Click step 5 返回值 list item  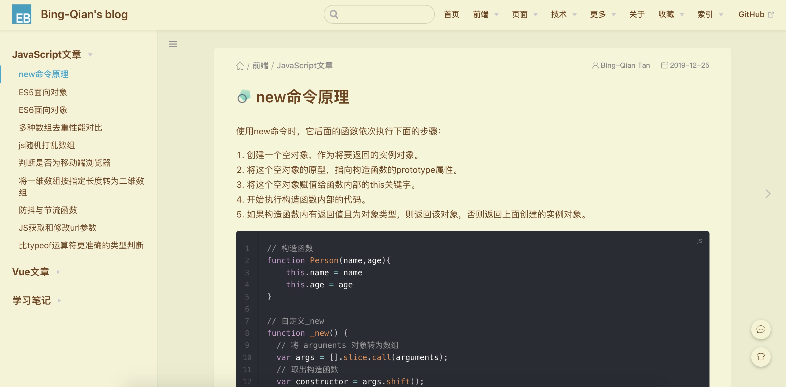pyautogui.click(x=413, y=215)
